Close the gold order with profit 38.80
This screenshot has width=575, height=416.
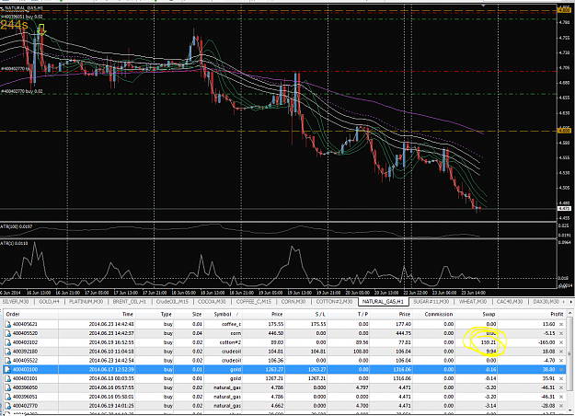click(x=561, y=369)
